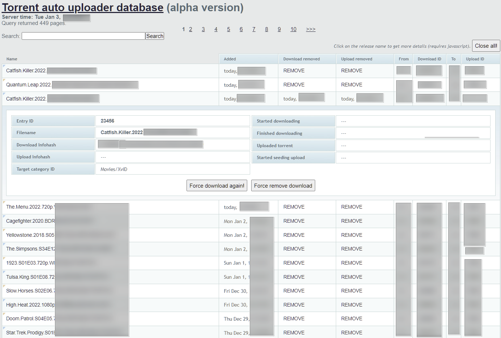Expand Yellowstone.2018.S05 release details

point(30,235)
